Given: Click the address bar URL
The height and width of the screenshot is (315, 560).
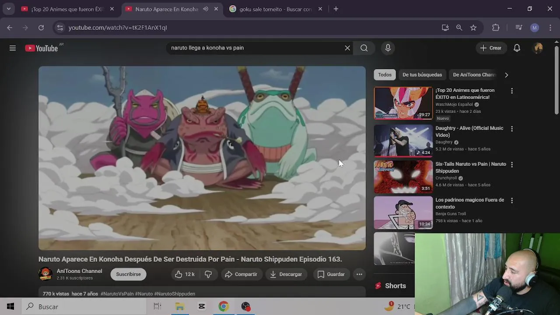Looking at the screenshot, I should tap(118, 28).
